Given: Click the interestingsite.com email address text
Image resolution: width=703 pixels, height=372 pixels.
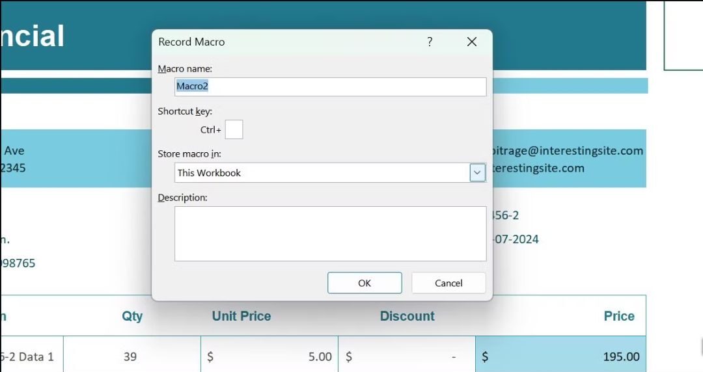Looking at the screenshot, I should pos(568,151).
